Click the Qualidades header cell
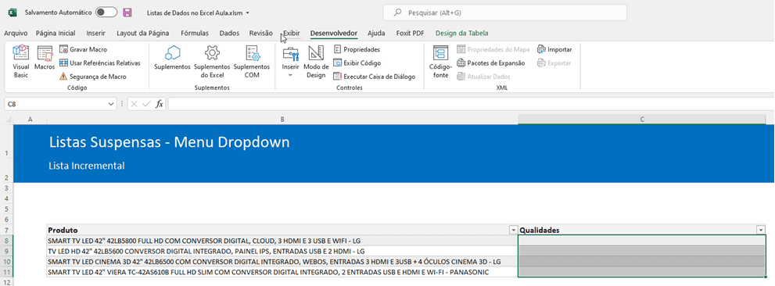The height and width of the screenshot is (286, 775). click(642, 231)
